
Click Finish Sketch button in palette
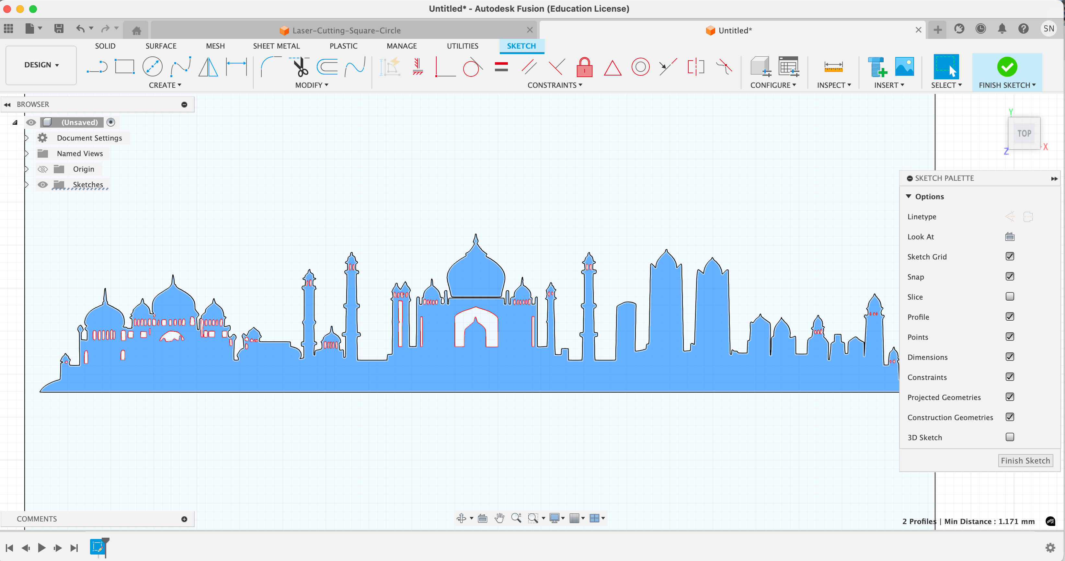[1025, 461]
